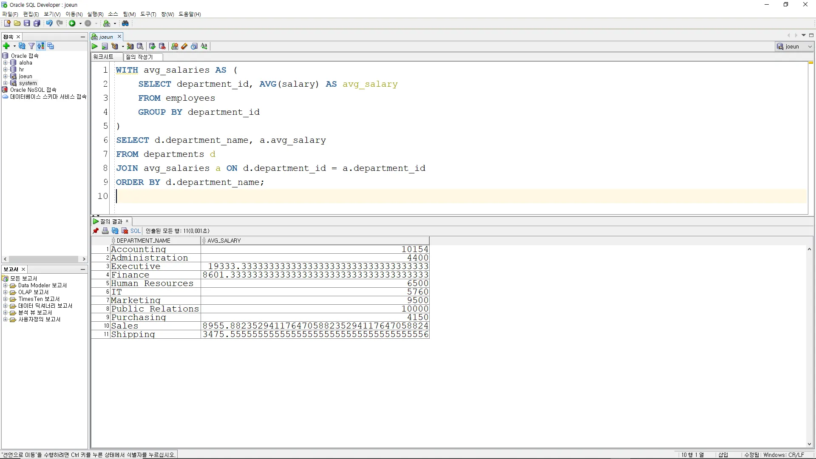Click the green plus new connection icon
The height and width of the screenshot is (459, 816).
(x=6, y=46)
